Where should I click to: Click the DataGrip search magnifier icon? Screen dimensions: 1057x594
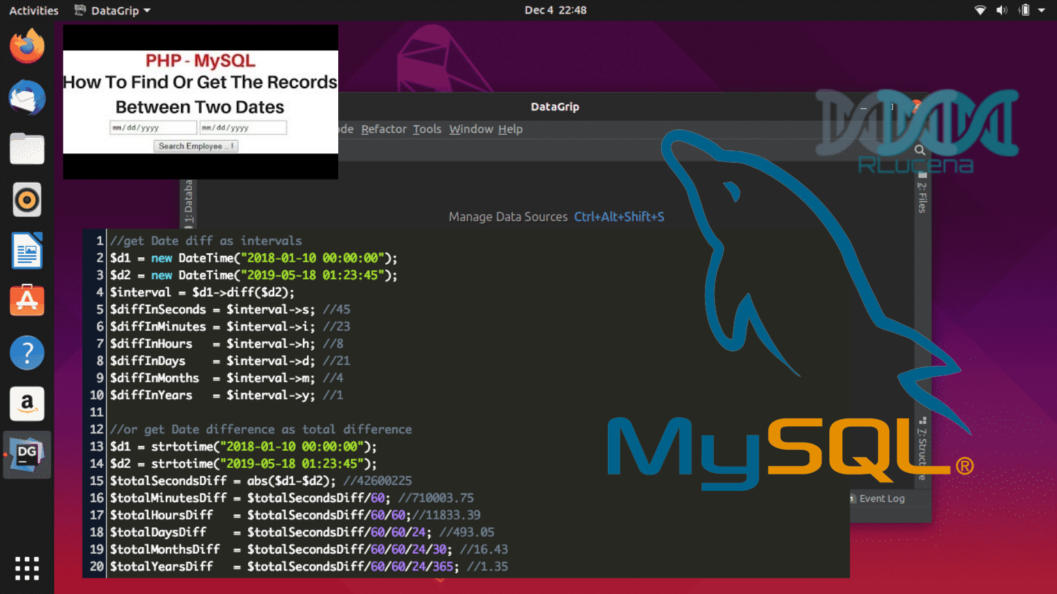(x=920, y=150)
